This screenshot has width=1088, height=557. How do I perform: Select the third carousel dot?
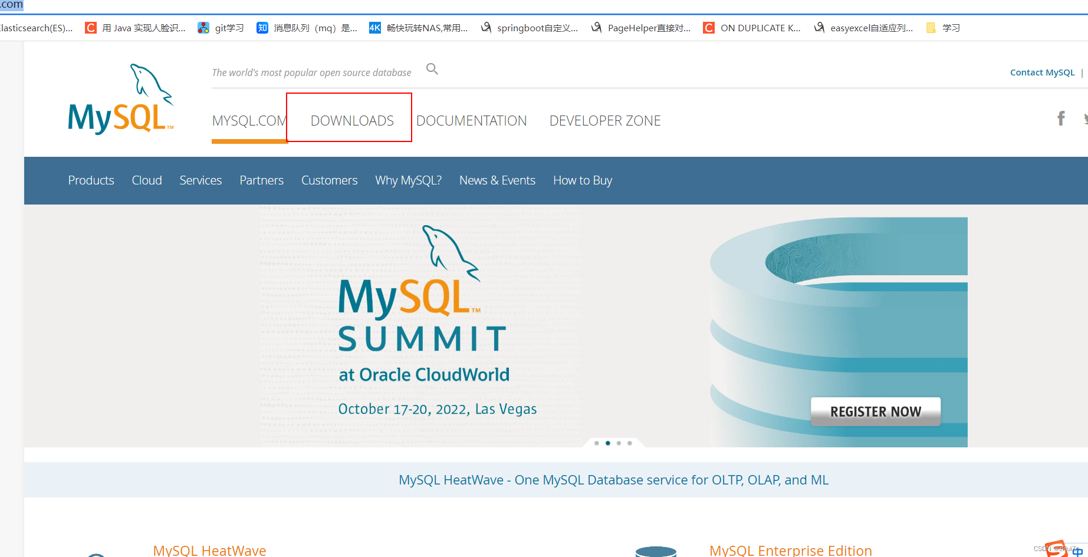tap(619, 443)
